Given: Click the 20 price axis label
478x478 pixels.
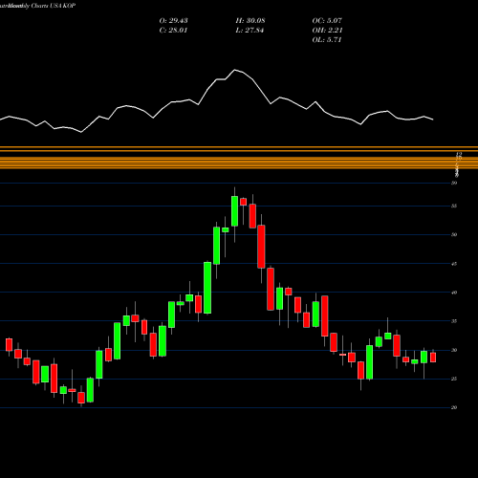Looking at the screenshot, I should pos(454,407).
